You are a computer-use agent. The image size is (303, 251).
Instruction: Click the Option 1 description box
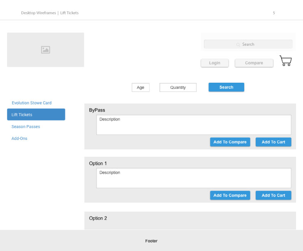point(194,178)
